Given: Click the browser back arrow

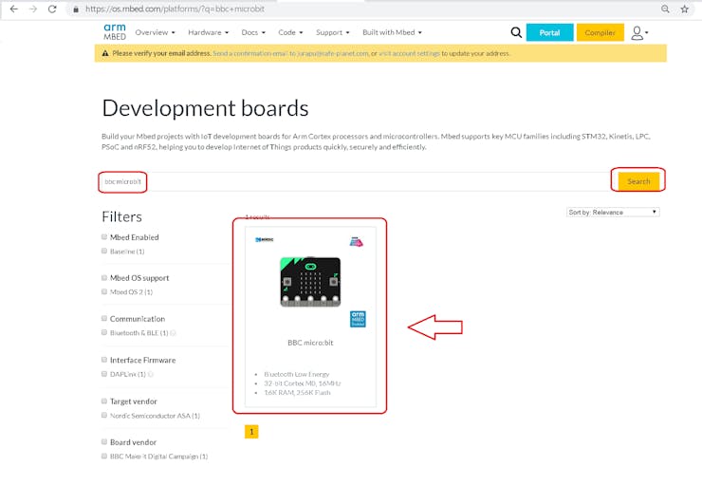Looking at the screenshot, I should click(14, 9).
